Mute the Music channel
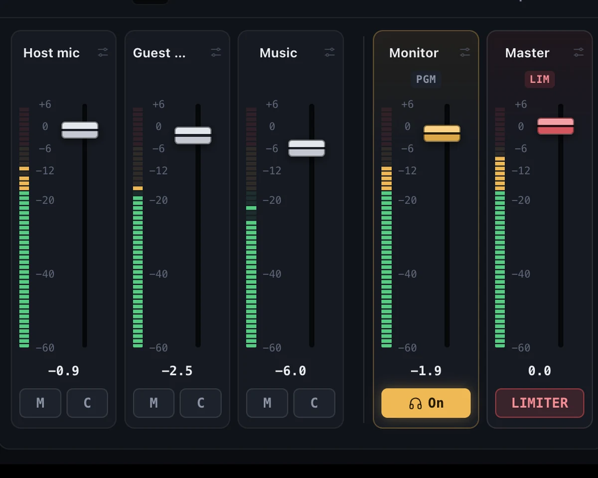The image size is (598, 478). (267, 403)
